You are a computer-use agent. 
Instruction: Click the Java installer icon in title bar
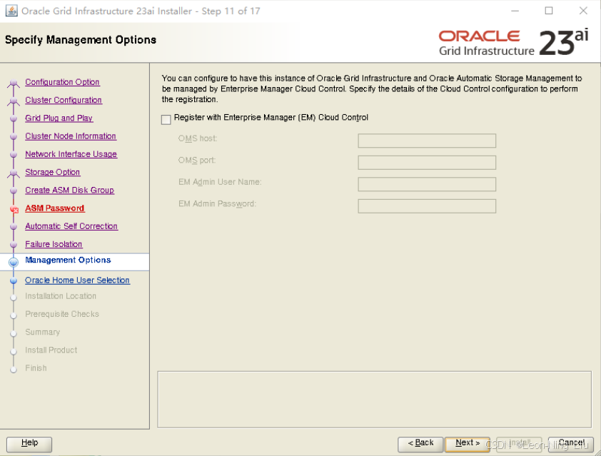click(11, 11)
